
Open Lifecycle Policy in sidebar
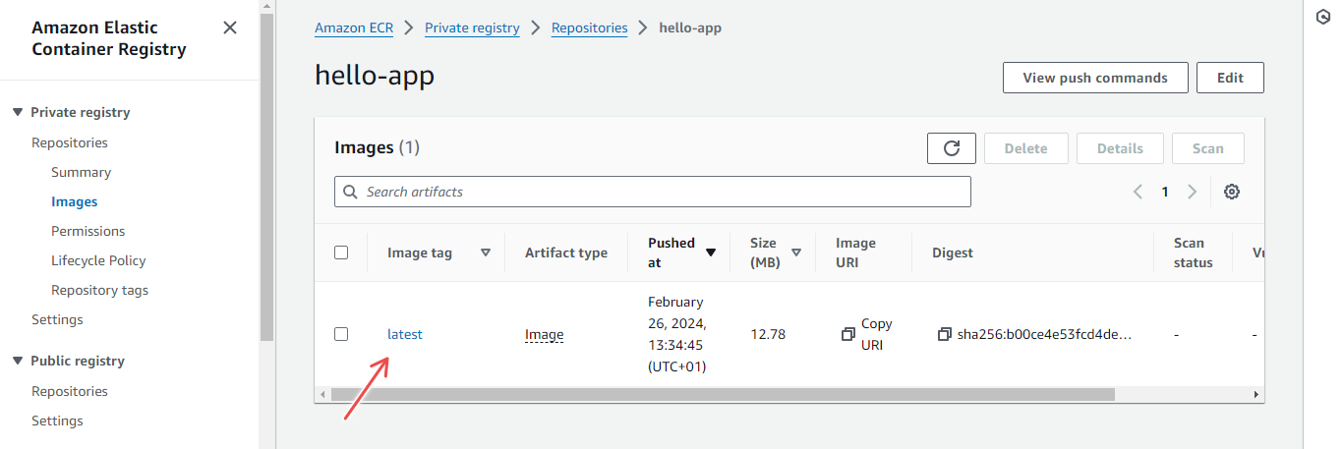(x=98, y=260)
